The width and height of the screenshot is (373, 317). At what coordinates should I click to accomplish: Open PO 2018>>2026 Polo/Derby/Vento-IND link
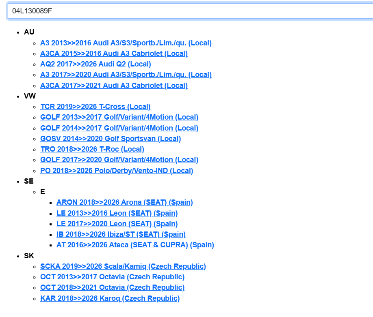117,171
